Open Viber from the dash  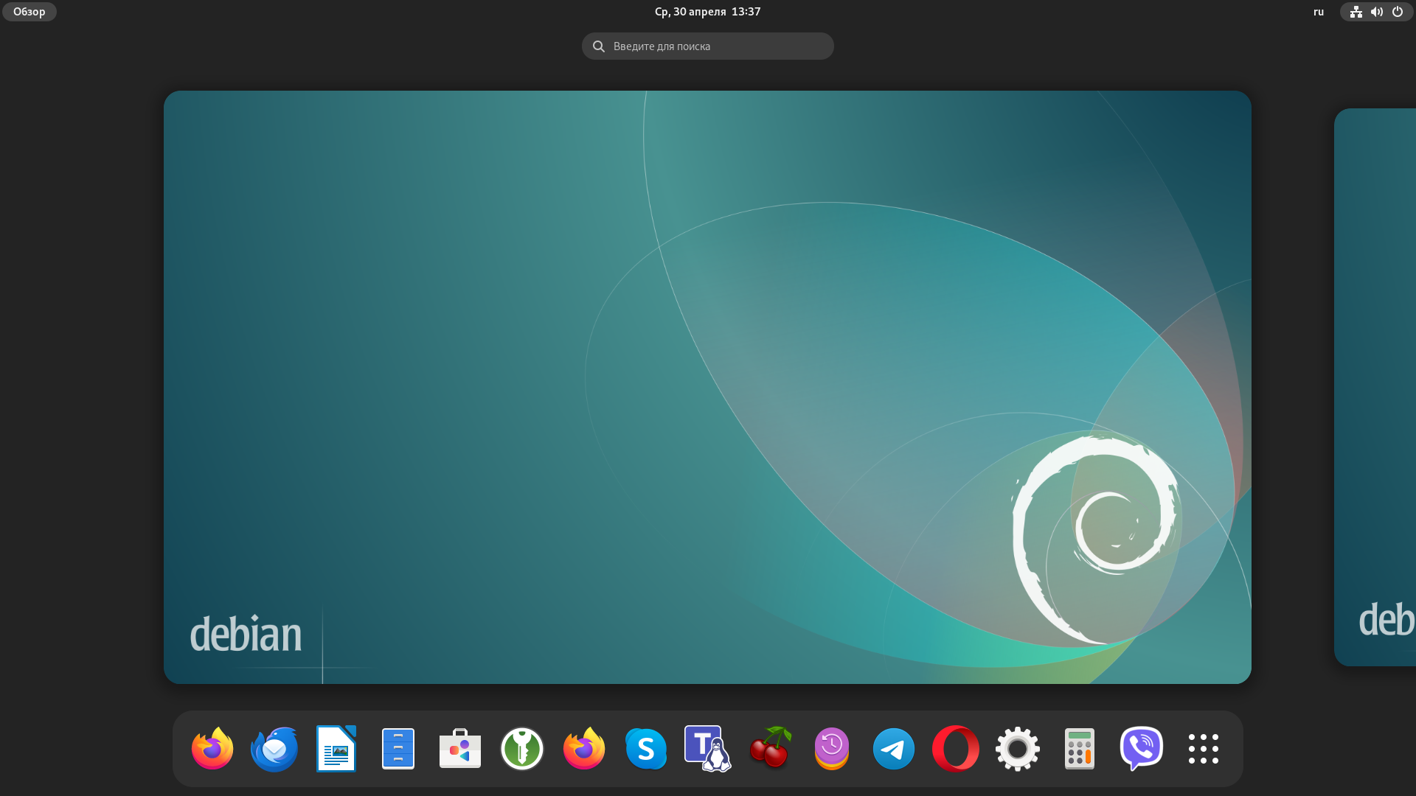point(1142,748)
